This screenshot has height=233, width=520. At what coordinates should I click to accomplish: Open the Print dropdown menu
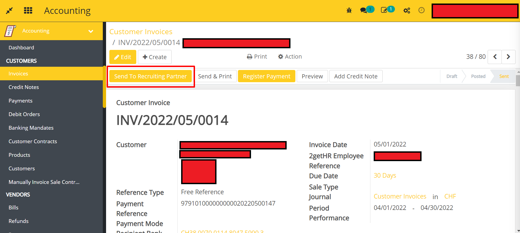[257, 56]
